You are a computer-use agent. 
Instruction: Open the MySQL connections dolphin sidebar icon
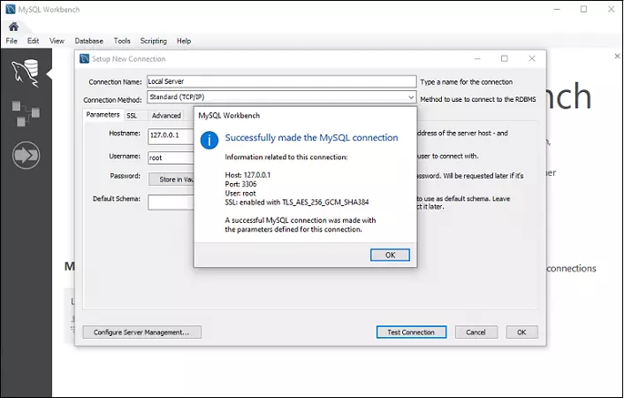[26, 73]
